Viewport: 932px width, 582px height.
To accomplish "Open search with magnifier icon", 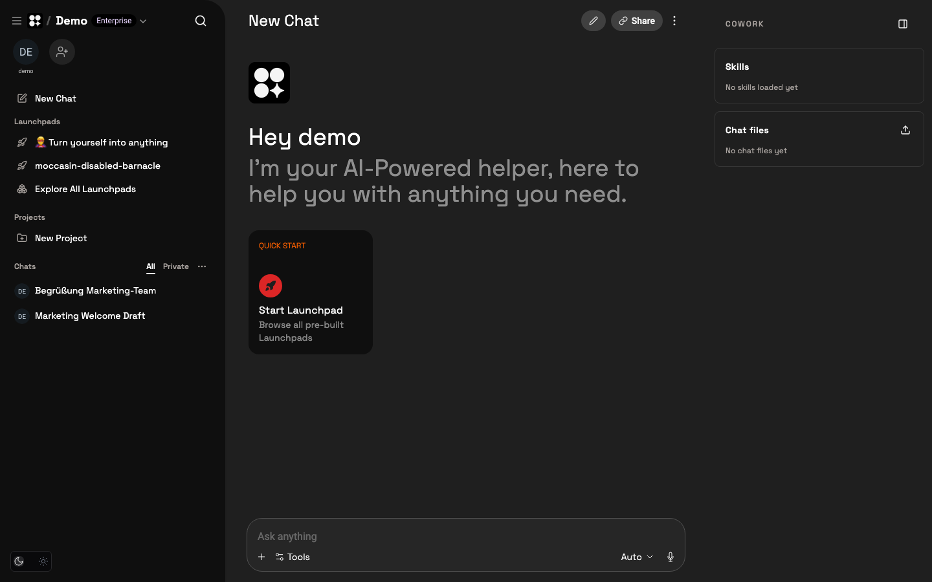I will pyautogui.click(x=201, y=21).
